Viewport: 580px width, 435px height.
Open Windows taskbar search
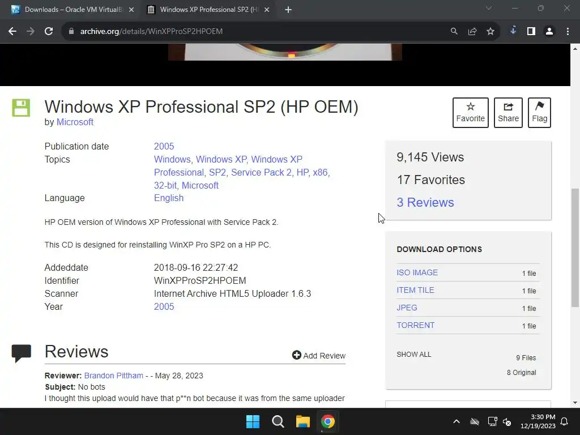coord(278,421)
